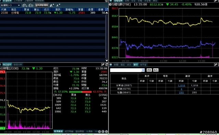Select ask price 73.3 in order book
Viewport: 219px width, 135px height.
(x=88, y=111)
